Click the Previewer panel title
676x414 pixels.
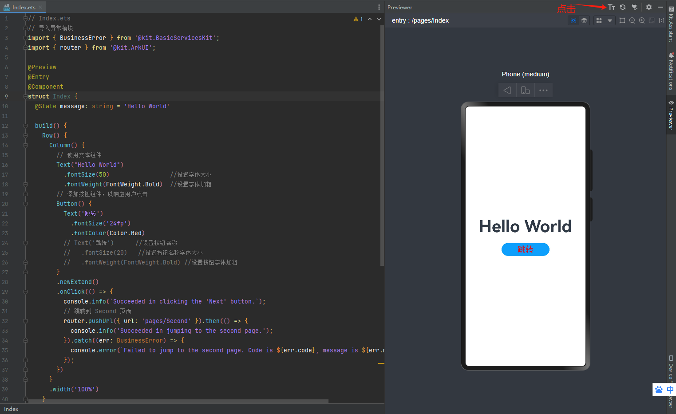(x=400, y=7)
